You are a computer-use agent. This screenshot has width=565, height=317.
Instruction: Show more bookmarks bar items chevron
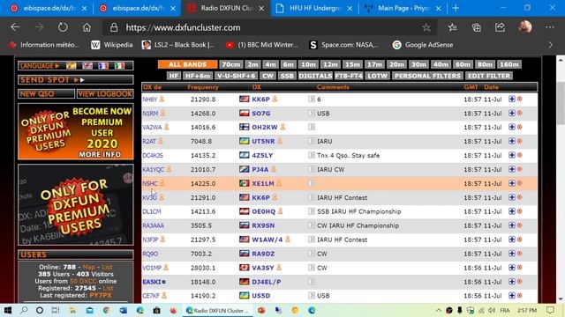coord(550,45)
